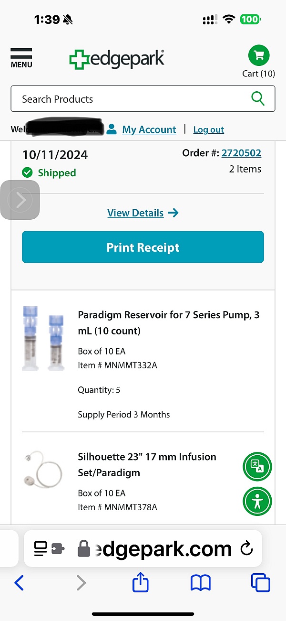Tap the Safari share icon
286x621 pixels.
tap(141, 583)
